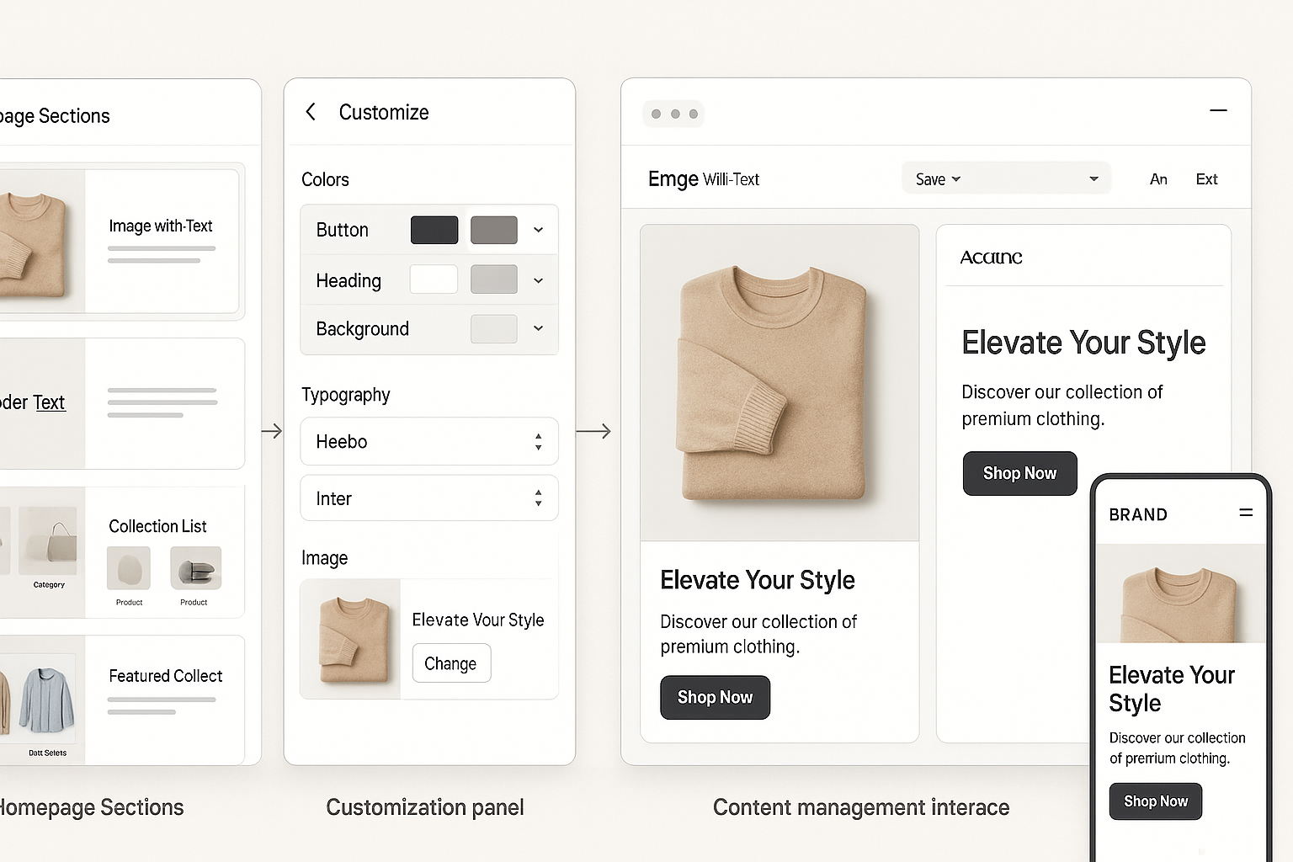This screenshot has height=862, width=1293.
Task: Select the 'Ext' menu item
Action: (x=1206, y=178)
